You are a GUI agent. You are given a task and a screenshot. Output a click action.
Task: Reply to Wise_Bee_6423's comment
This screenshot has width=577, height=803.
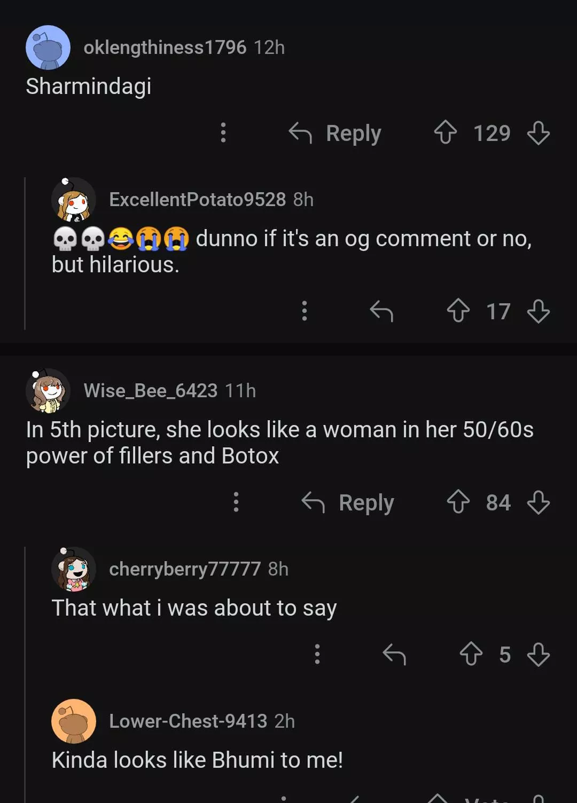point(348,502)
